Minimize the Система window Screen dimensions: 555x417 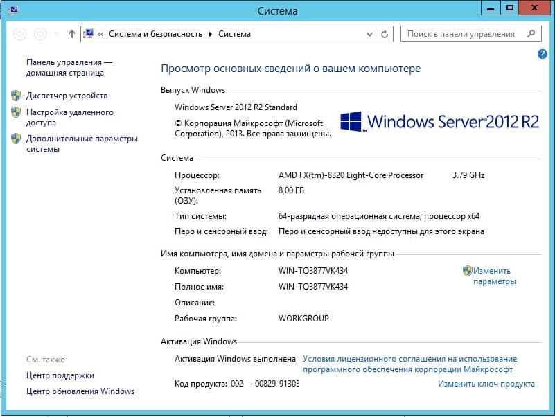[x=491, y=8]
